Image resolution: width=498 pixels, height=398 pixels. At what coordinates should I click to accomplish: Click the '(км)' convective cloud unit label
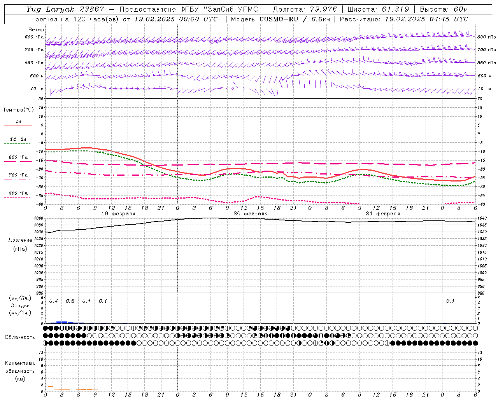[x=20, y=379]
